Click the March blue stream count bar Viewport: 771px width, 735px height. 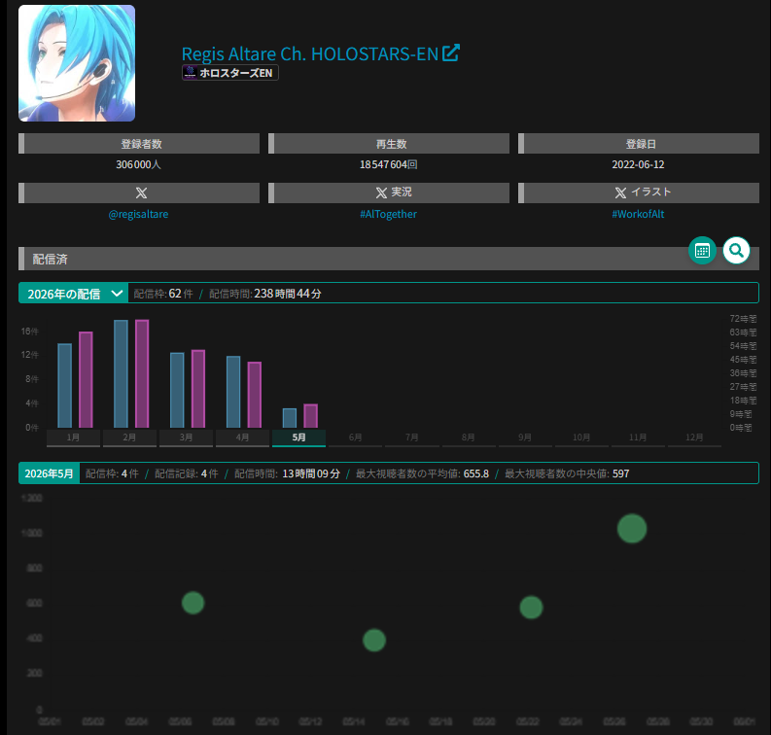pyautogui.click(x=177, y=390)
